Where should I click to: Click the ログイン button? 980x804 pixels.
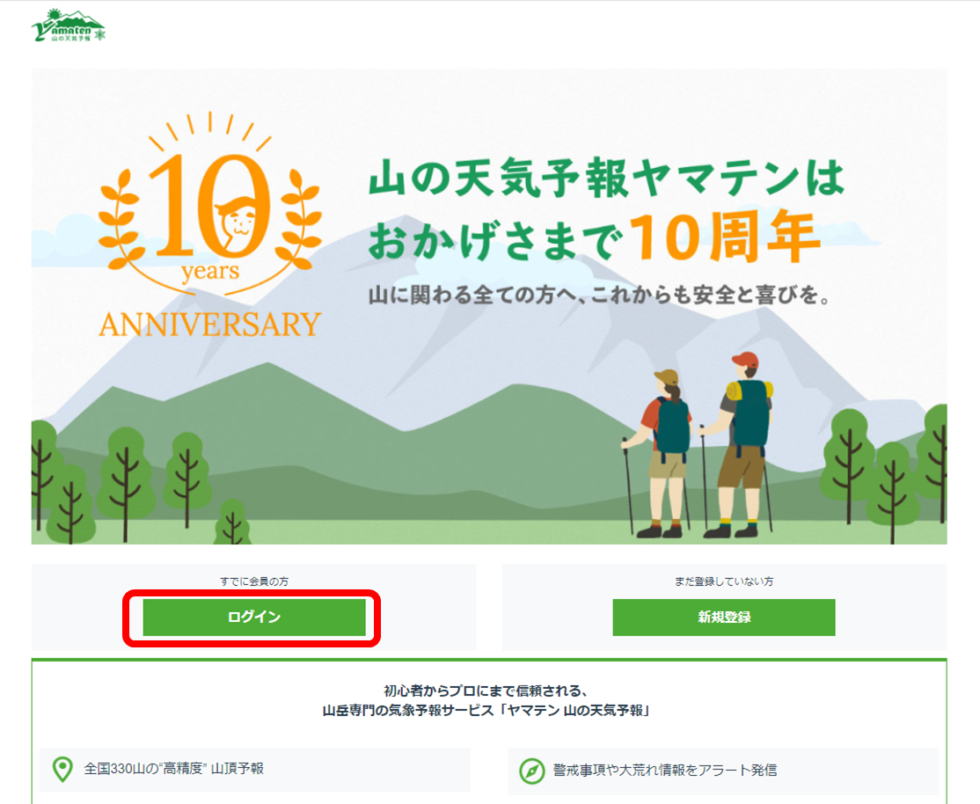(x=254, y=617)
